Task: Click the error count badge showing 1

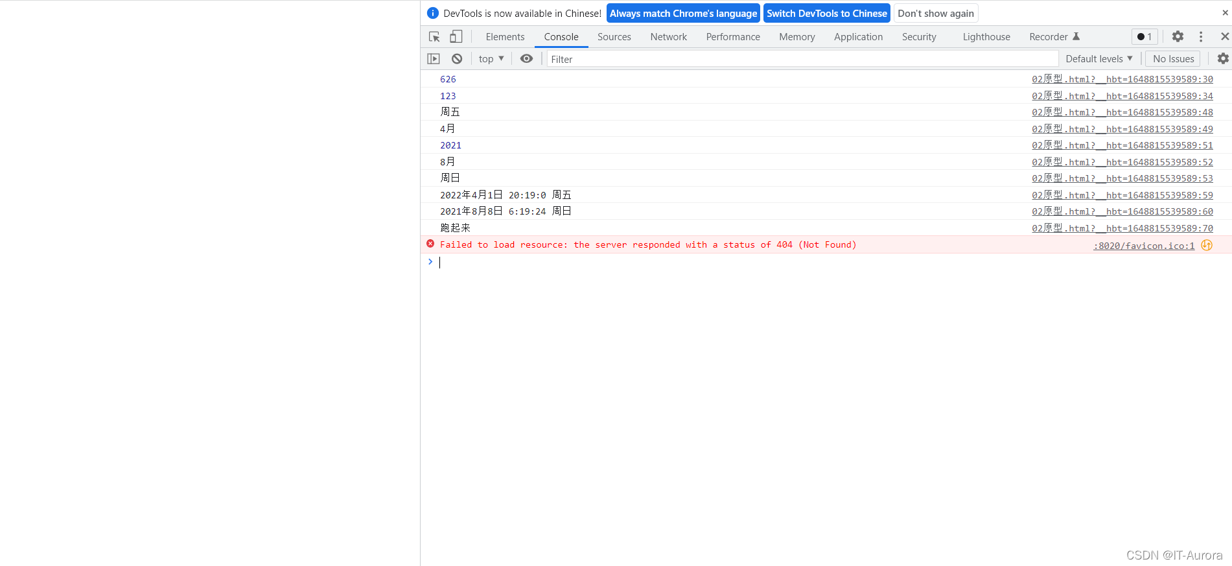Action: pos(1145,37)
